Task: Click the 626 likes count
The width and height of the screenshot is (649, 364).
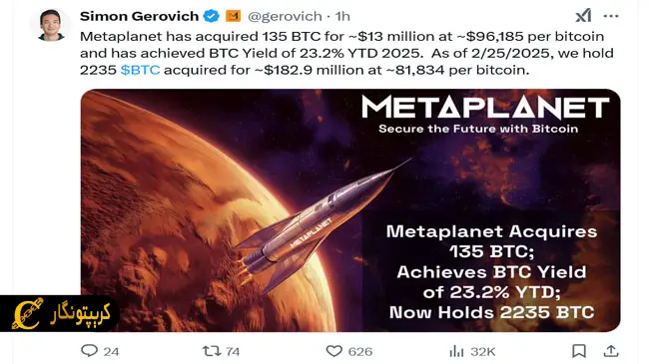Action: pyautogui.click(x=360, y=352)
